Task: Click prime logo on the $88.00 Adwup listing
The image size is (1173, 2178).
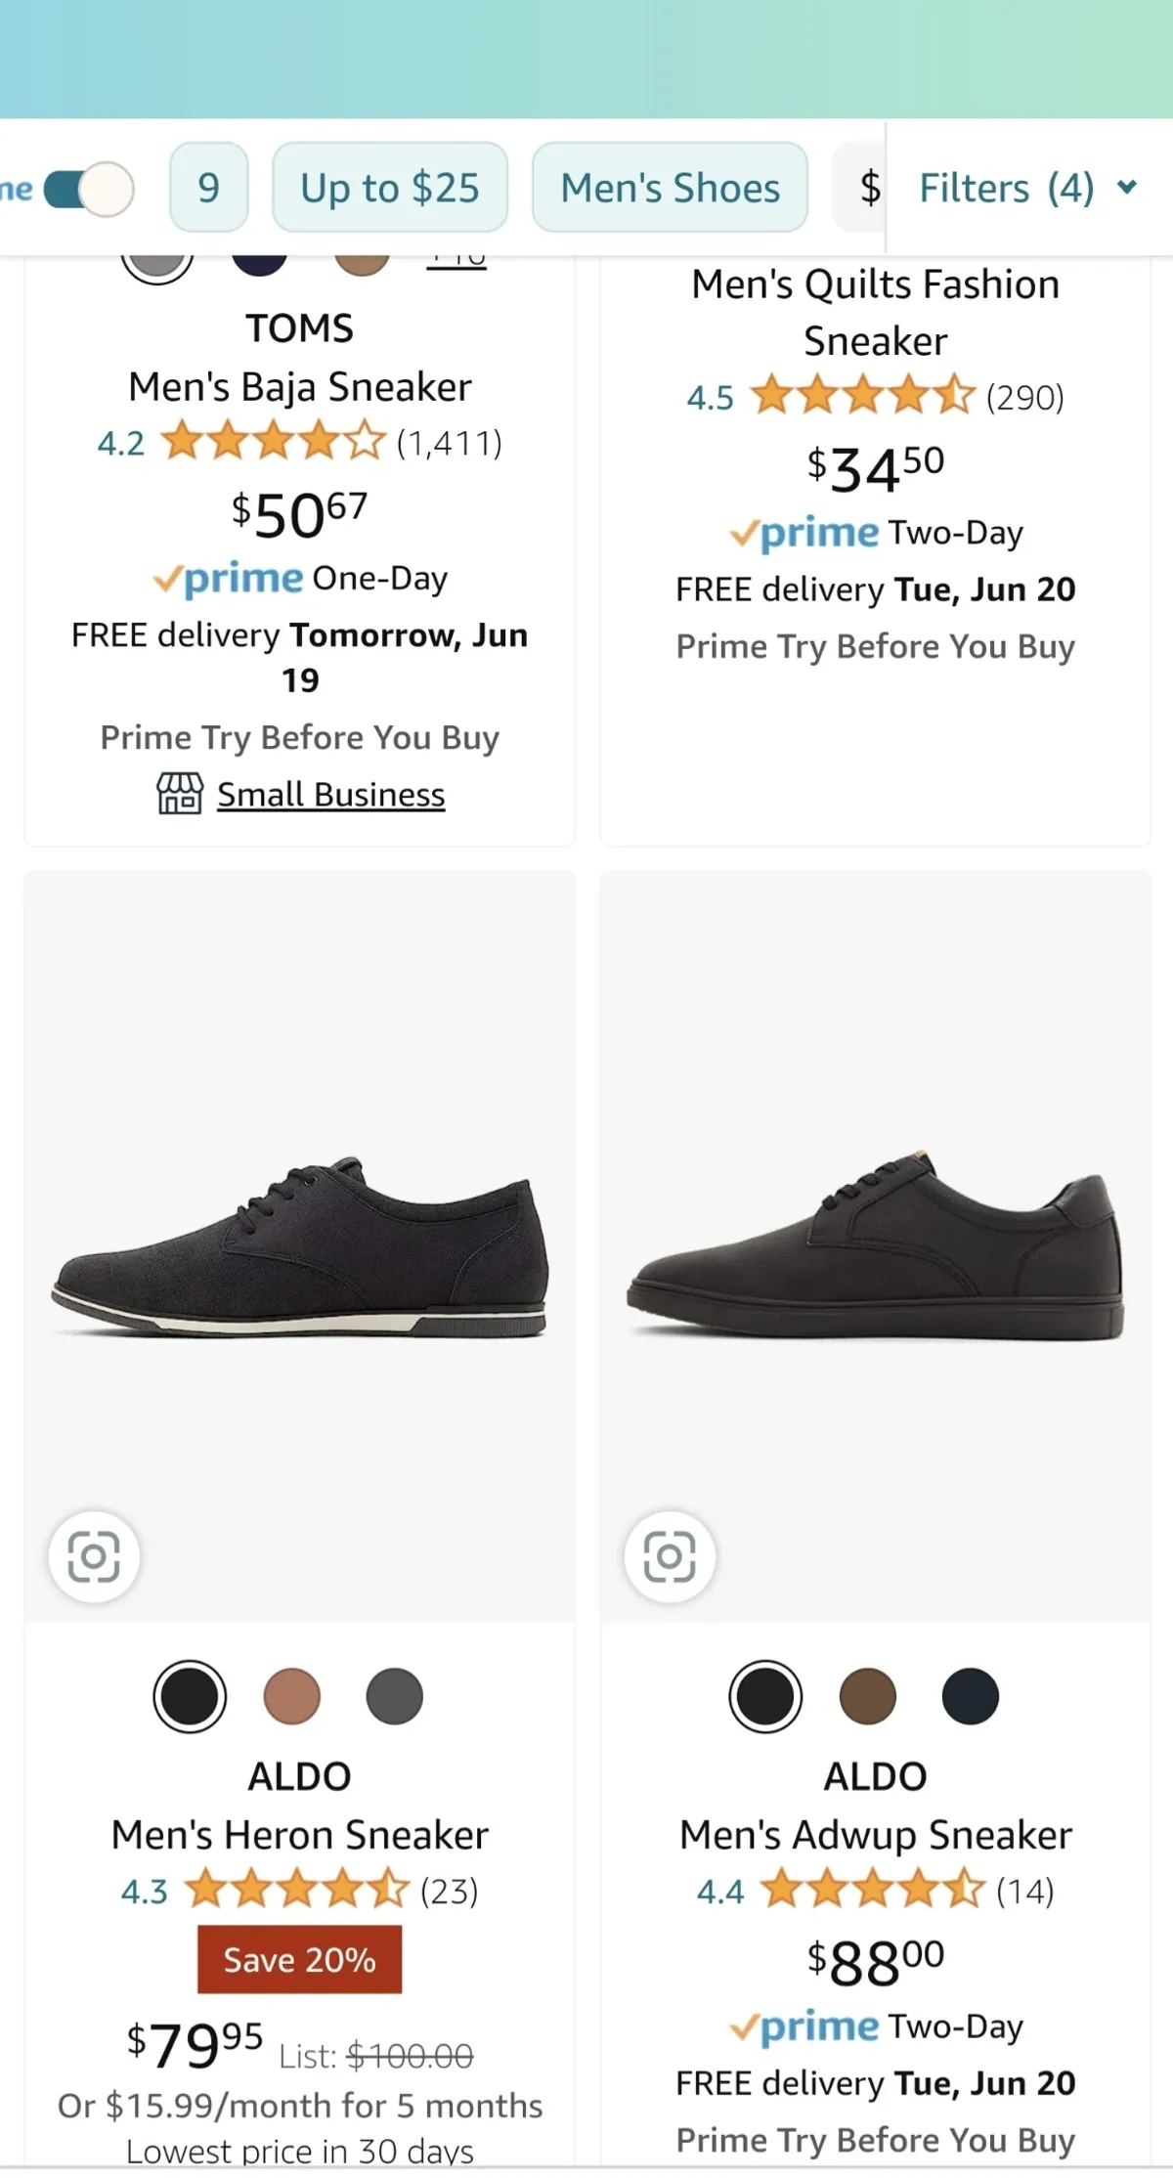Action: point(804,2026)
